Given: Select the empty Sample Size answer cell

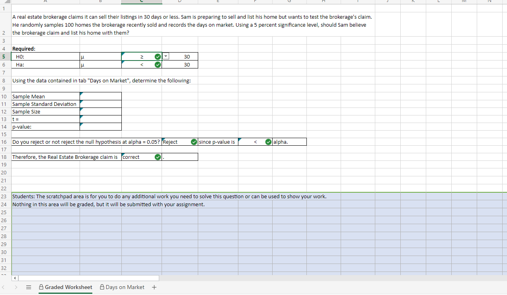Looking at the screenshot, I should 101,111.
